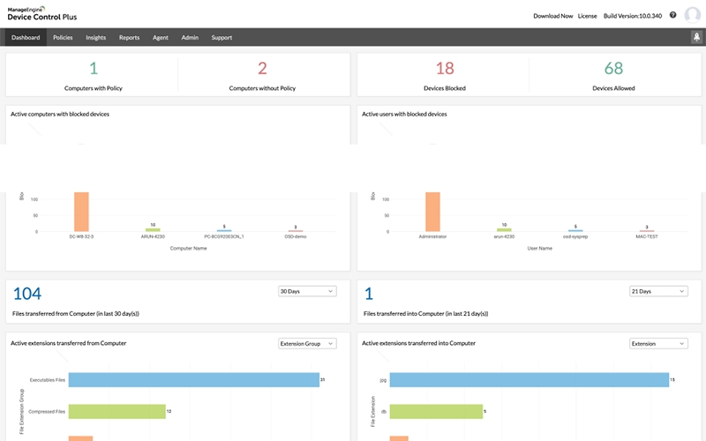Screen dimensions: 706x441
Task: Open the License link
Action: tap(587, 16)
